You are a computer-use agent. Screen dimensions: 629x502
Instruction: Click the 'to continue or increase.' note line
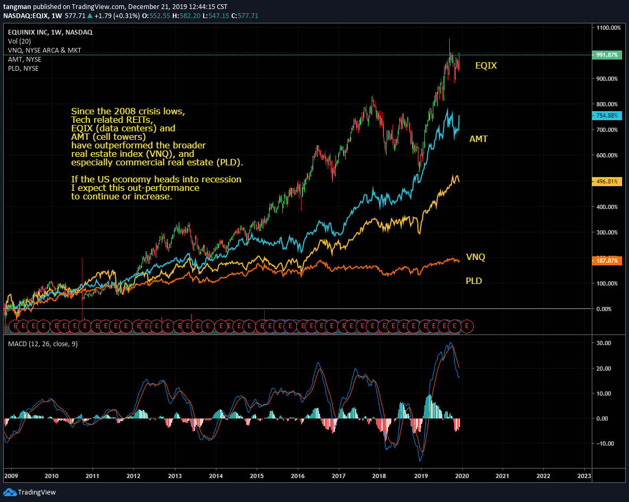point(122,196)
